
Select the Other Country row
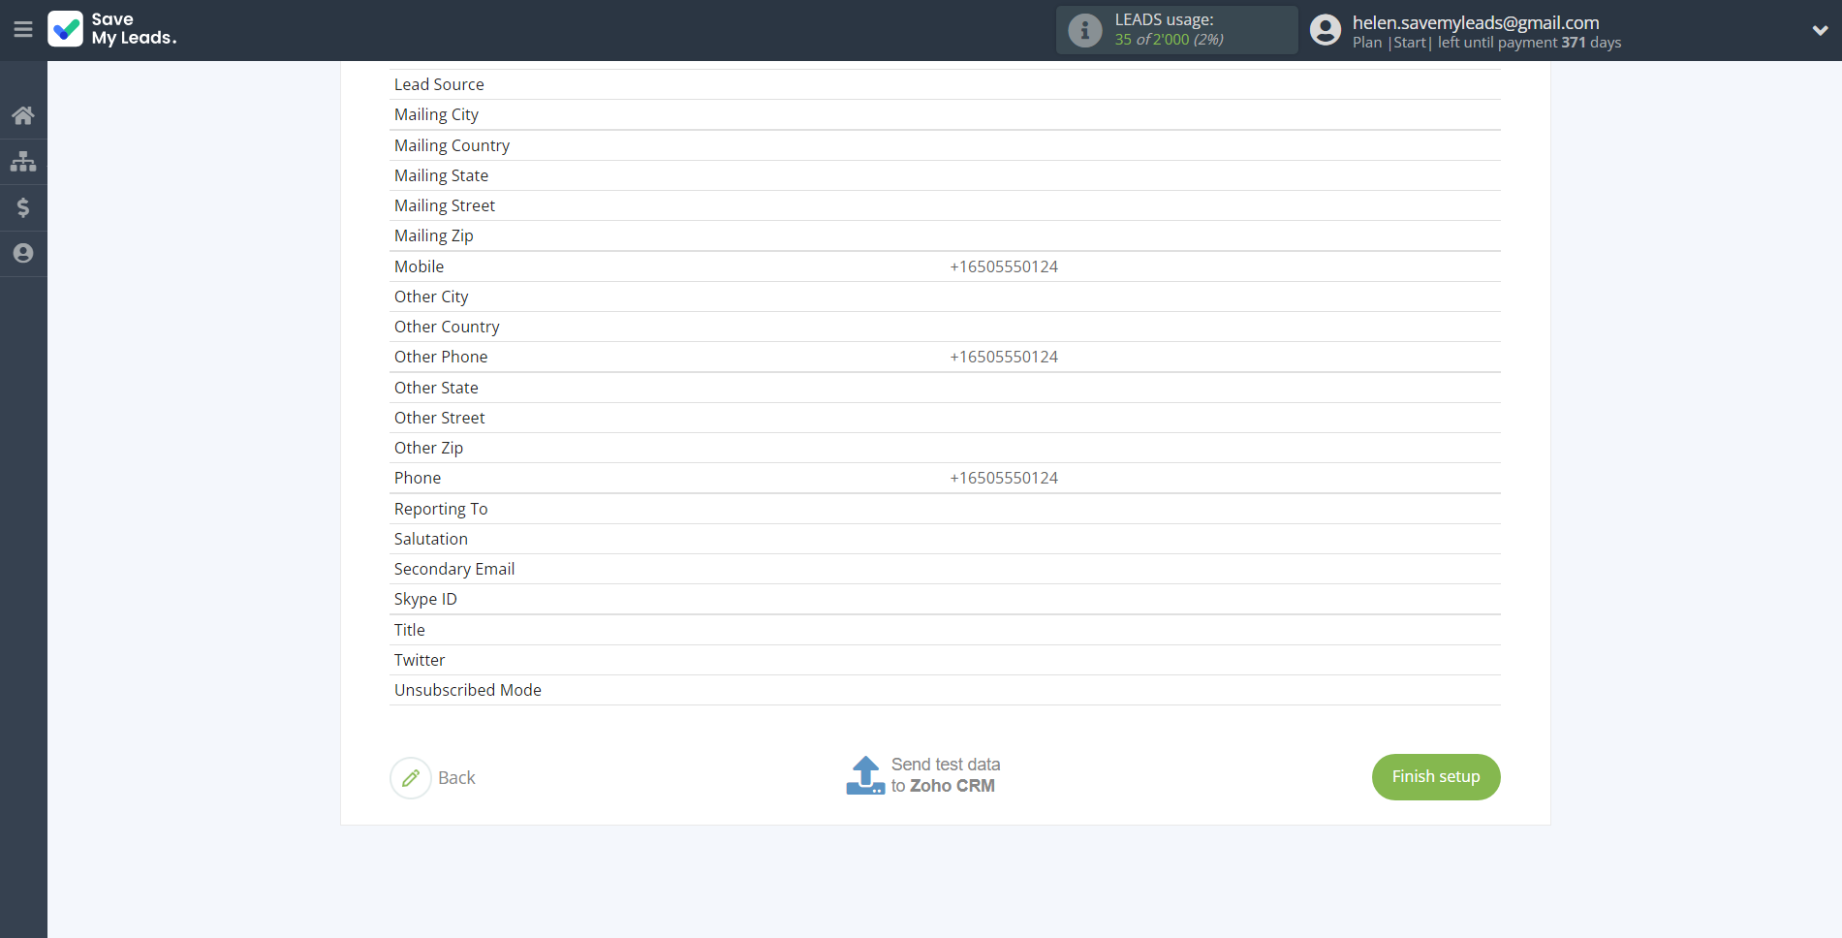point(945,327)
